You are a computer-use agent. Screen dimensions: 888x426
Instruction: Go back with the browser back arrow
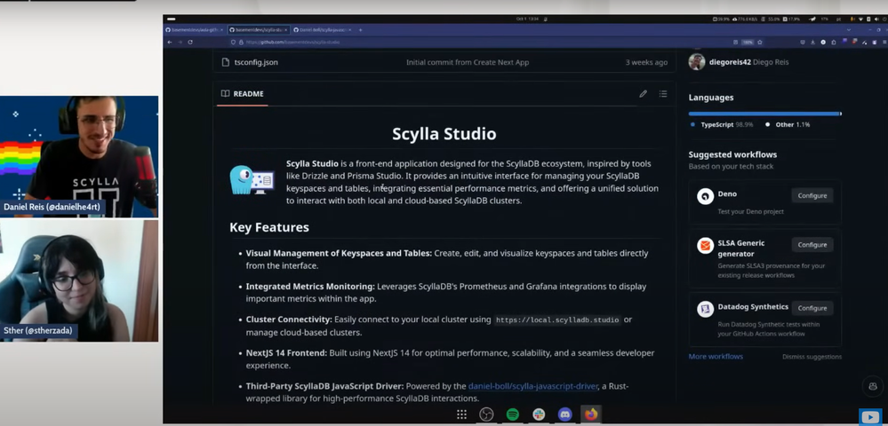point(169,42)
